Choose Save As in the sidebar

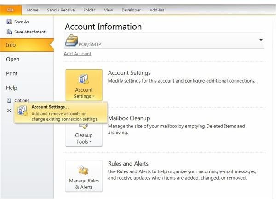coord(22,22)
